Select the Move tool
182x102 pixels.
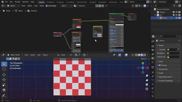pyautogui.click(x=4, y=75)
